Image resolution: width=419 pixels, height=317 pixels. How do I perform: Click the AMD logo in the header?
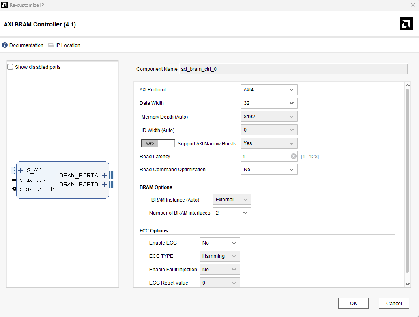(x=406, y=24)
